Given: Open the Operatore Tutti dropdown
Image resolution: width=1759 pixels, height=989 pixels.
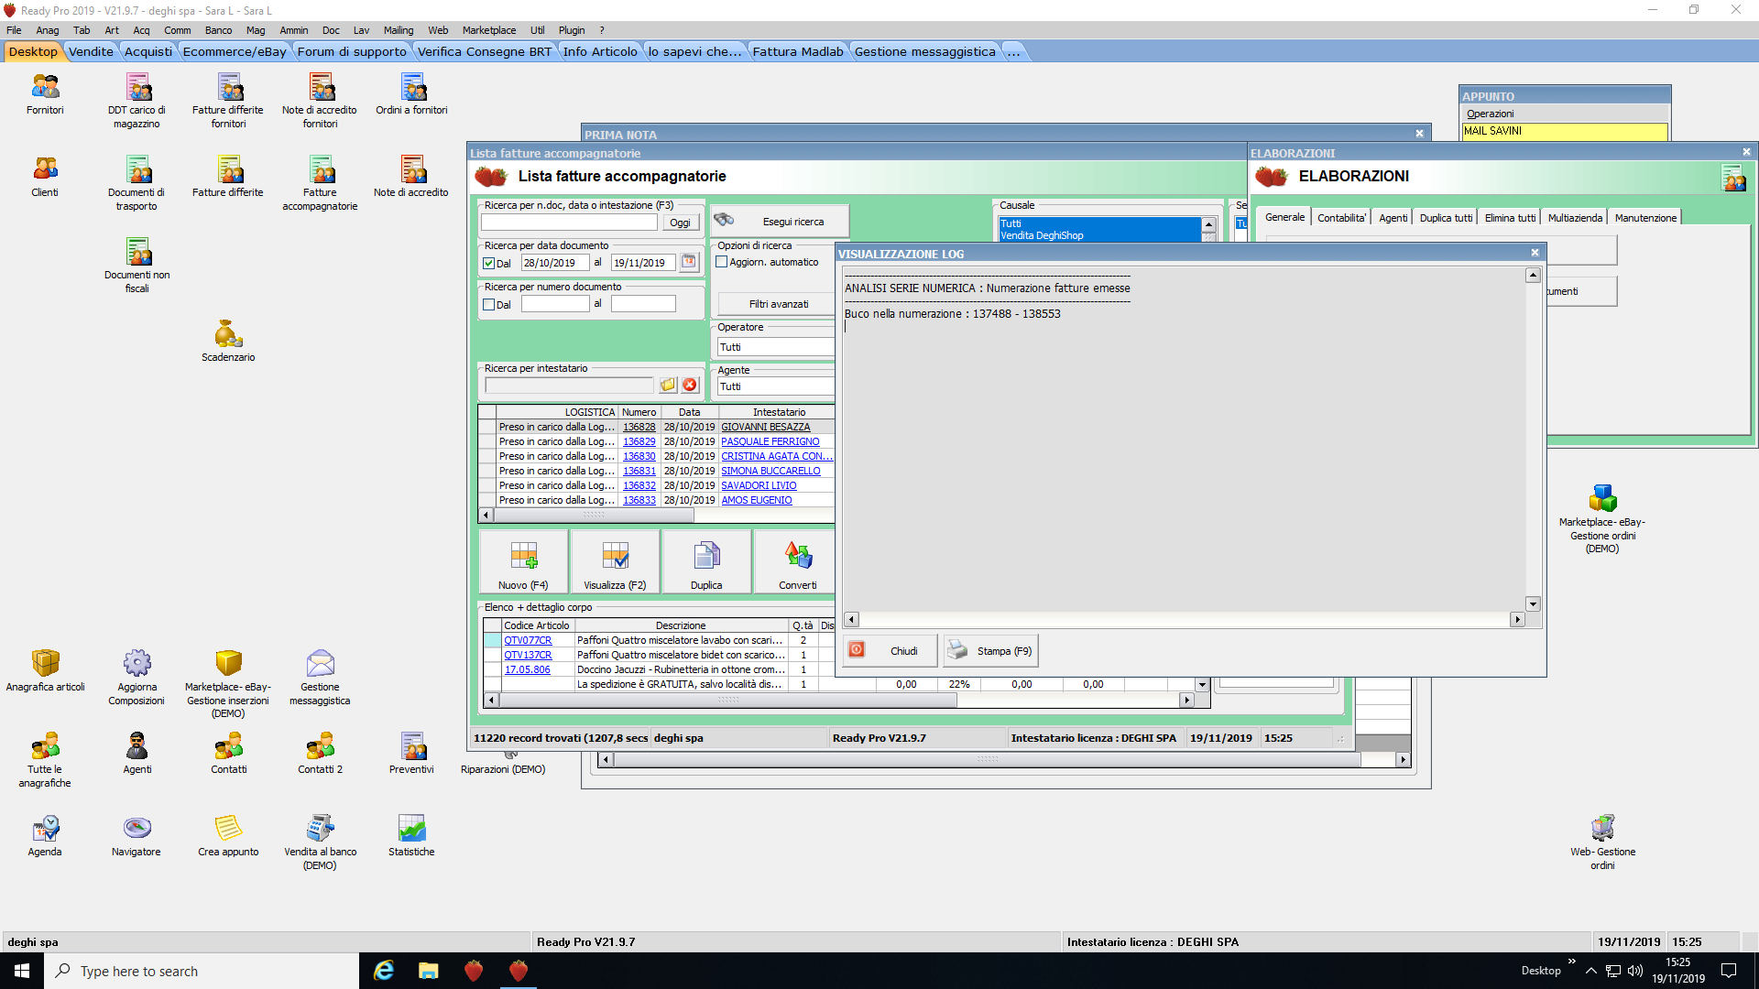Looking at the screenshot, I should [775, 347].
